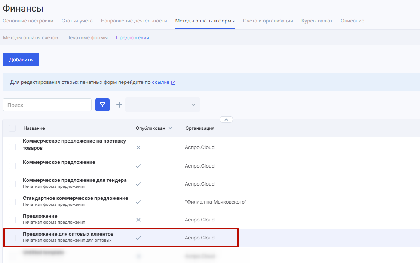The height and width of the screenshot is (263, 420).
Task: Check the box for Коммерческое предложение для тендера
Action: coord(12,184)
